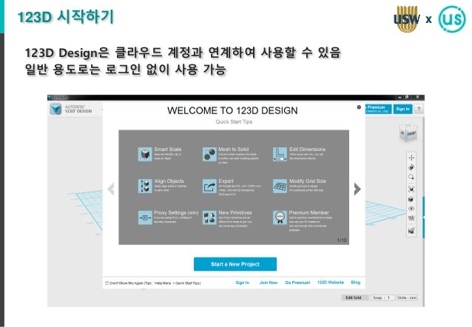Click the Fit view icon
Viewport: 472px width, 327px height.
[411, 189]
